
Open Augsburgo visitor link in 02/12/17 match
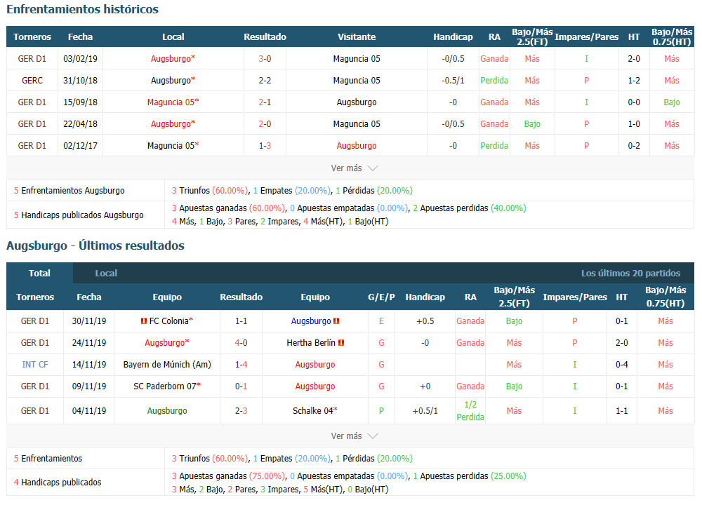(x=357, y=146)
